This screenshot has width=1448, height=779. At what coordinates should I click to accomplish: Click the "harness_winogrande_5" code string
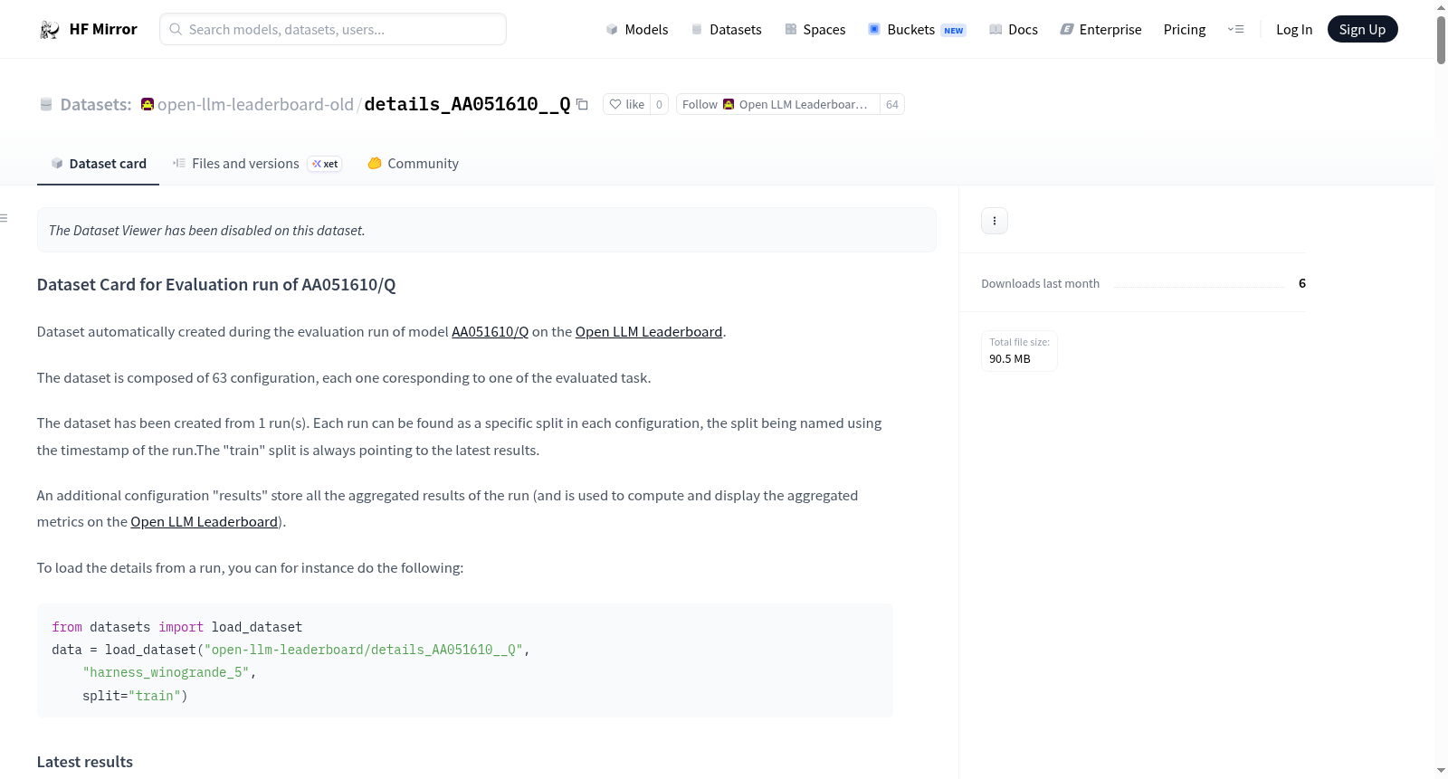pos(166,673)
